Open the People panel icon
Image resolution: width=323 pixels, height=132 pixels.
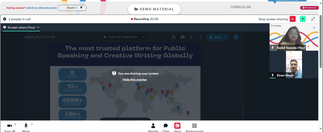pos(153,126)
